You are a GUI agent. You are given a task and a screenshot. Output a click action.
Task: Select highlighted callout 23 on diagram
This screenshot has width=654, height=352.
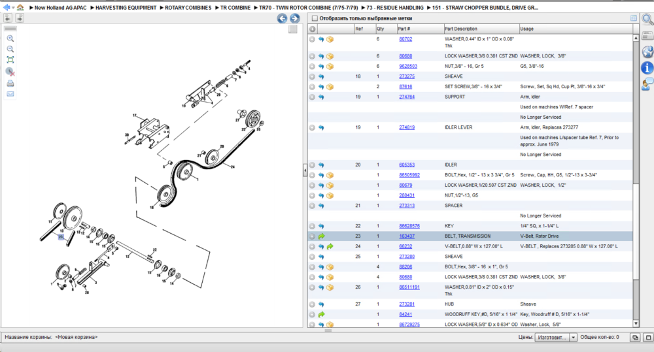click(x=61, y=237)
